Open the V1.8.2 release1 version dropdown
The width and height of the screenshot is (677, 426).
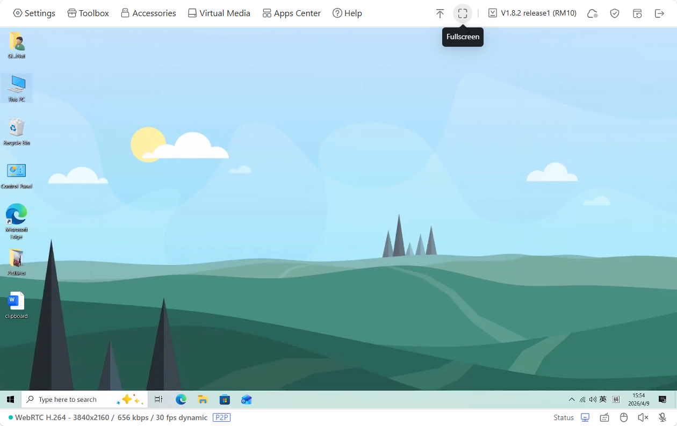click(x=532, y=13)
